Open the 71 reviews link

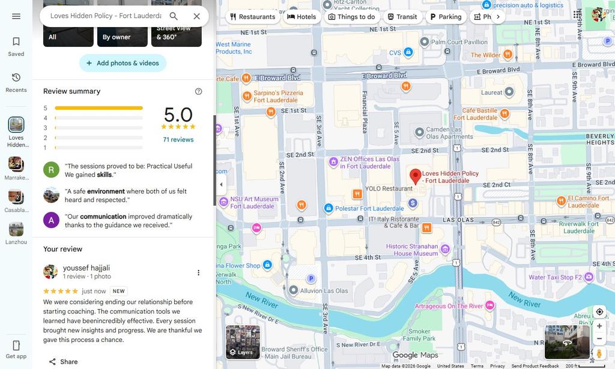178,139
